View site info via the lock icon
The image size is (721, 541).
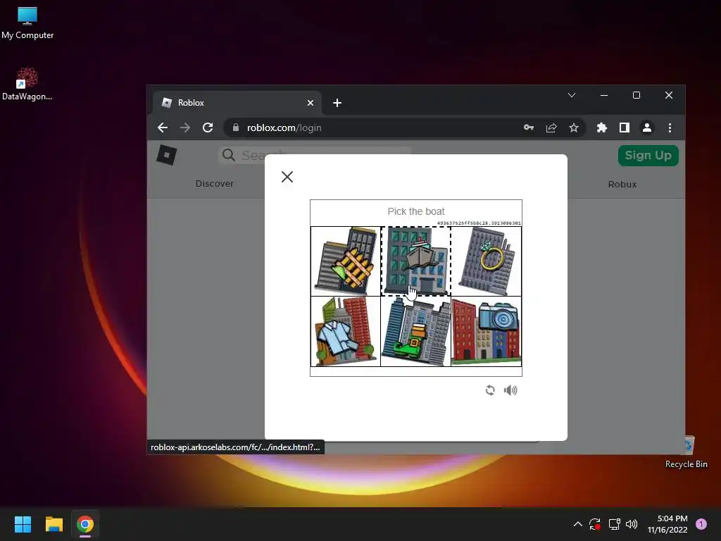click(x=236, y=128)
